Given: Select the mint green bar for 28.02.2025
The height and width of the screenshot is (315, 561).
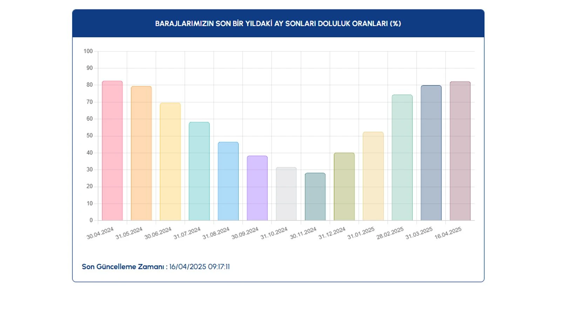Looking at the screenshot, I should tap(402, 157).
